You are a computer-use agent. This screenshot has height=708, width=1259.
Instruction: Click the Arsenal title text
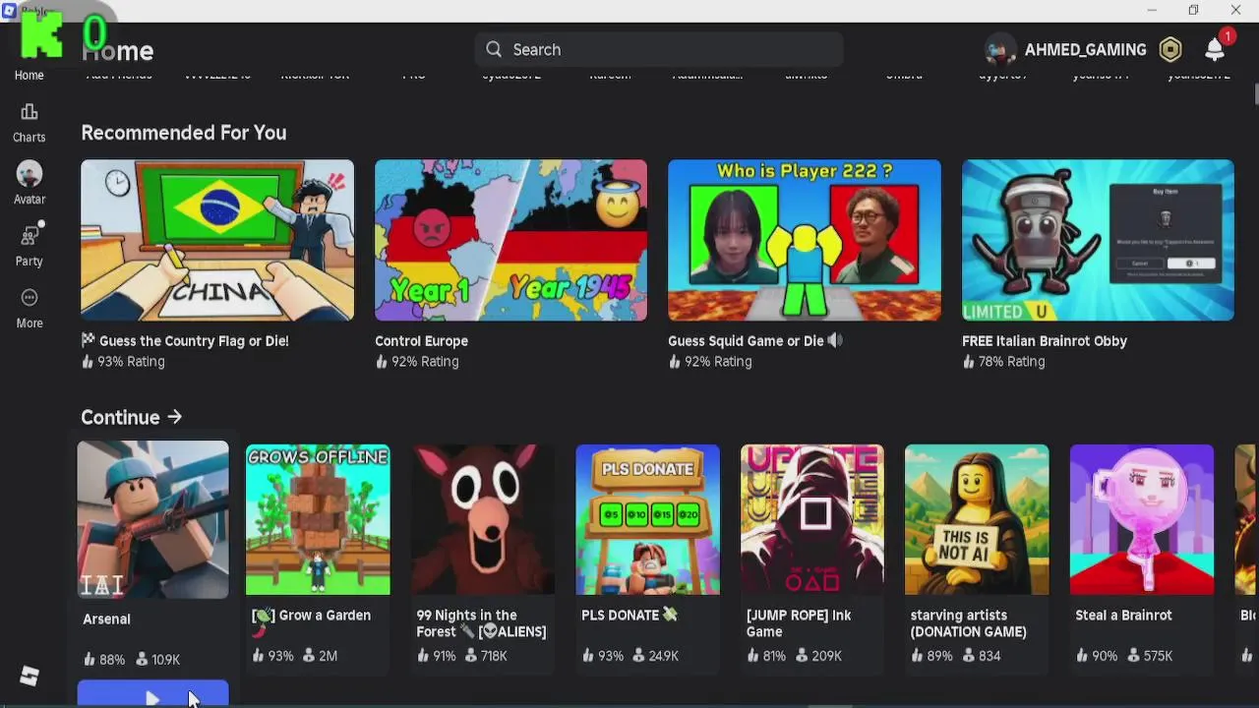click(106, 619)
